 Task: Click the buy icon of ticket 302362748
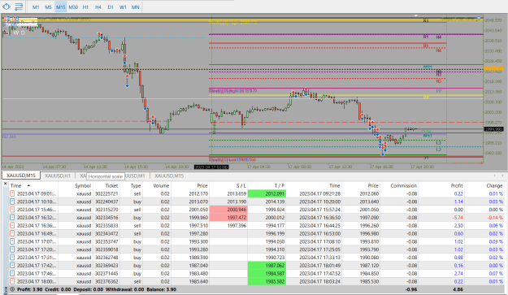[12, 258]
